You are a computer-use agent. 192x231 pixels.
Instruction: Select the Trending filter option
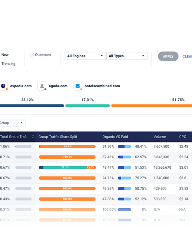9,64
